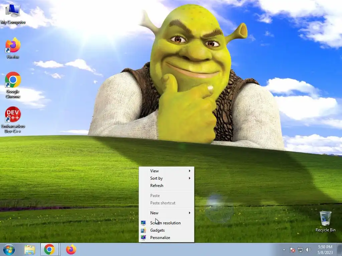Open the Windows Start menu orb

click(x=9, y=249)
